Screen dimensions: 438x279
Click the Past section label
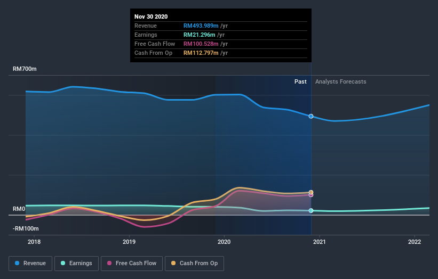pyautogui.click(x=300, y=81)
